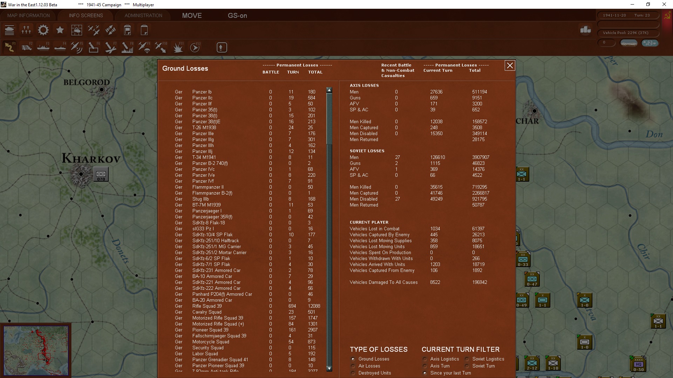Select the HQ unit counter 0-50

click(x=638, y=364)
